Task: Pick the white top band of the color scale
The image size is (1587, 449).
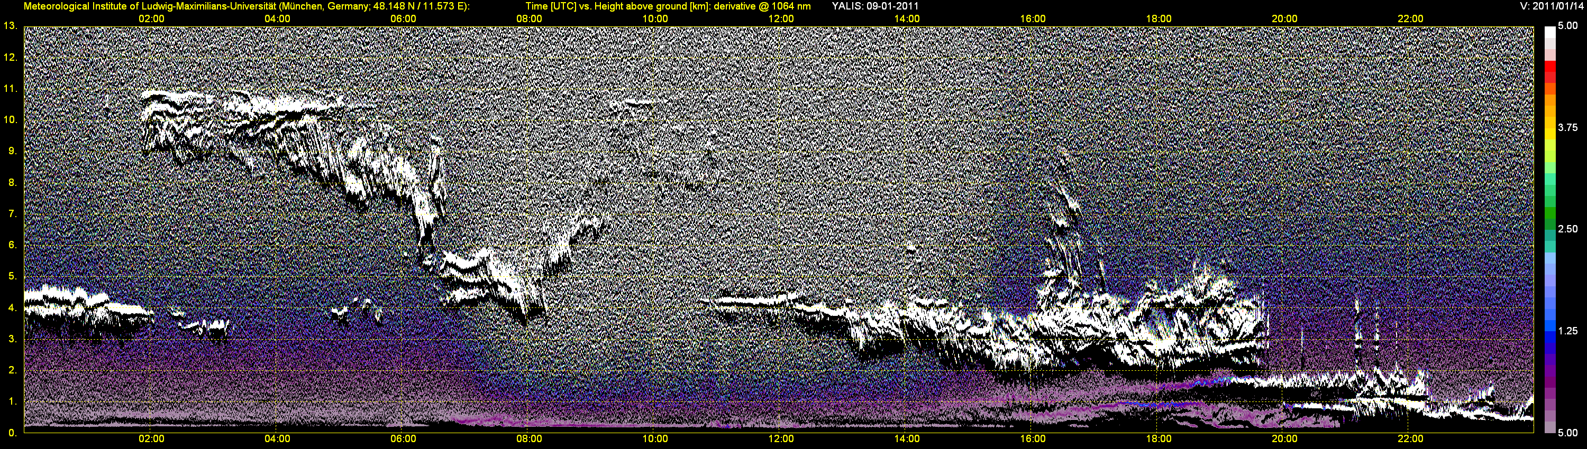Action: (x=1550, y=33)
